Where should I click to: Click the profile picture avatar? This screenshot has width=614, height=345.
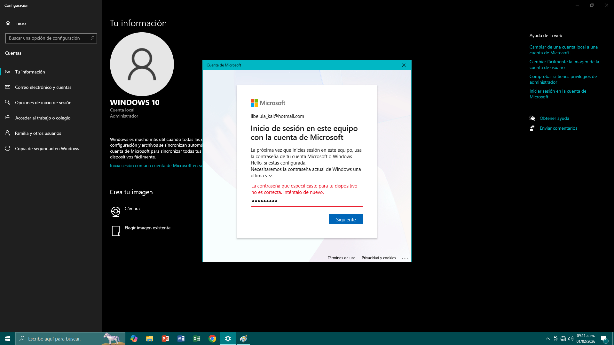click(142, 64)
